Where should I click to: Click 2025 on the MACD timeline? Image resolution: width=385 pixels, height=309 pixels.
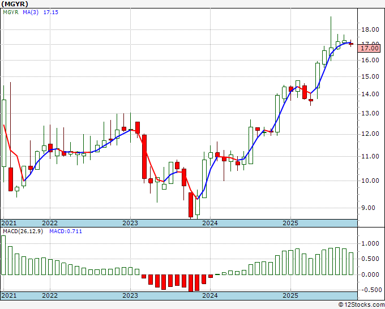(x=290, y=295)
